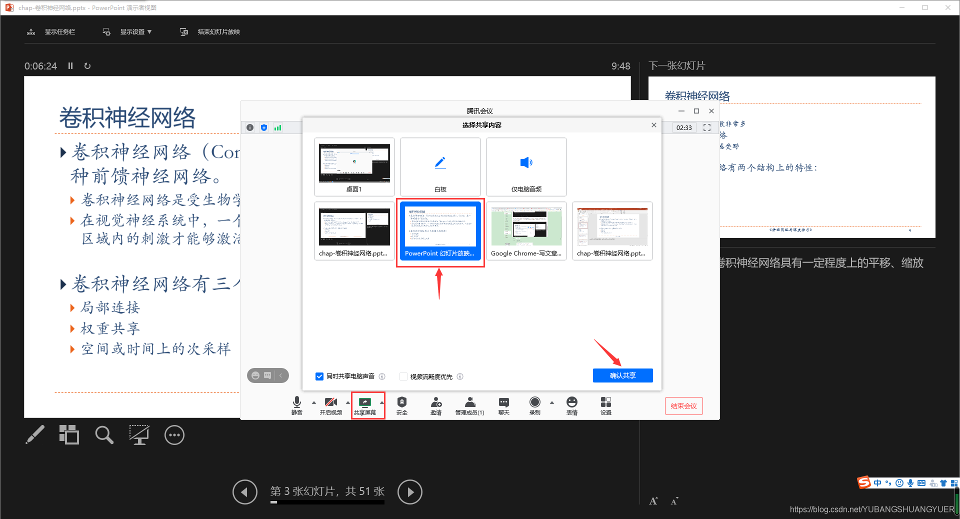Toggle fullscreen icon in Tencent Meeting window
The width and height of the screenshot is (960, 519).
coord(707,127)
